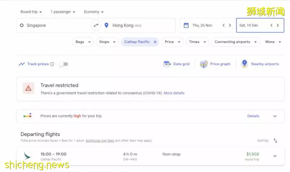Image resolution: width=290 pixels, height=172 pixels.
Task: Open the Round trip dropdown
Action: 31,12
